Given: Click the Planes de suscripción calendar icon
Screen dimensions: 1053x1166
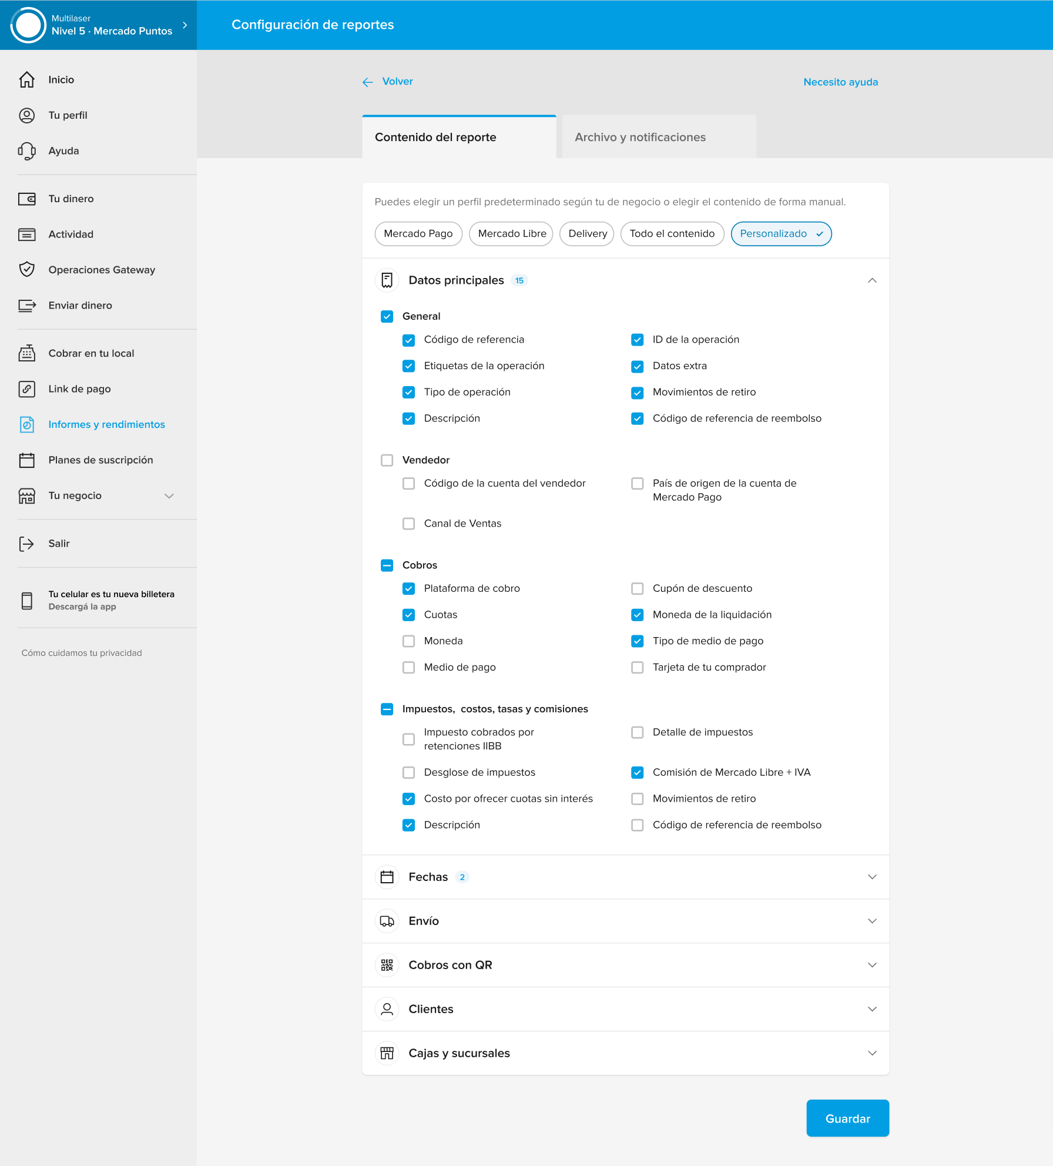Looking at the screenshot, I should click(27, 460).
